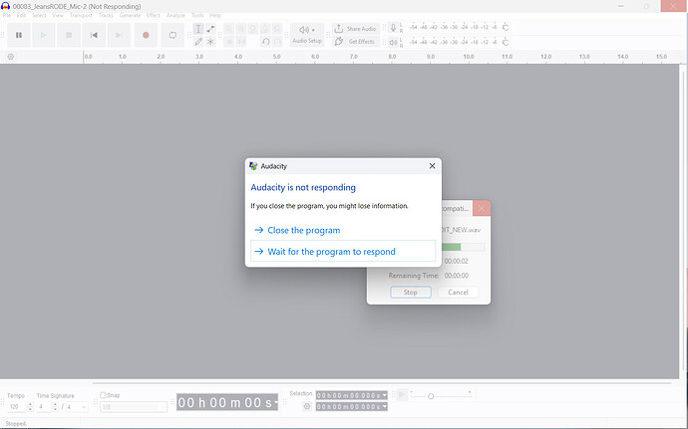Open the timeline options gear icon
The height and width of the screenshot is (429, 688).
point(11,57)
